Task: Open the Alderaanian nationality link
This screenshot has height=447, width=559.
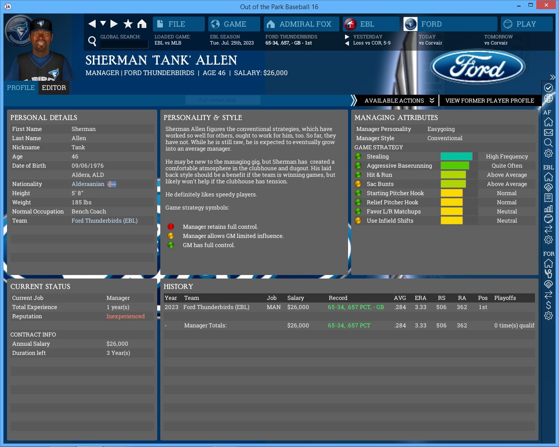Action: pos(88,184)
